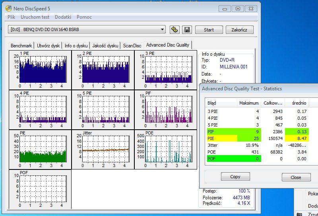Click the 5 PIE graph
This screenshot has width=318, height=216.
tap(103, 110)
